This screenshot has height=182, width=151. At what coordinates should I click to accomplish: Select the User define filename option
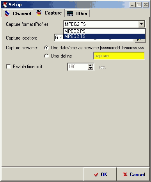coord(46,56)
